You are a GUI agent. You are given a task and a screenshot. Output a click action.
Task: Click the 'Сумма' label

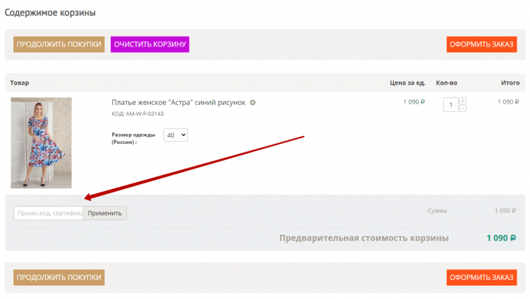click(x=437, y=211)
